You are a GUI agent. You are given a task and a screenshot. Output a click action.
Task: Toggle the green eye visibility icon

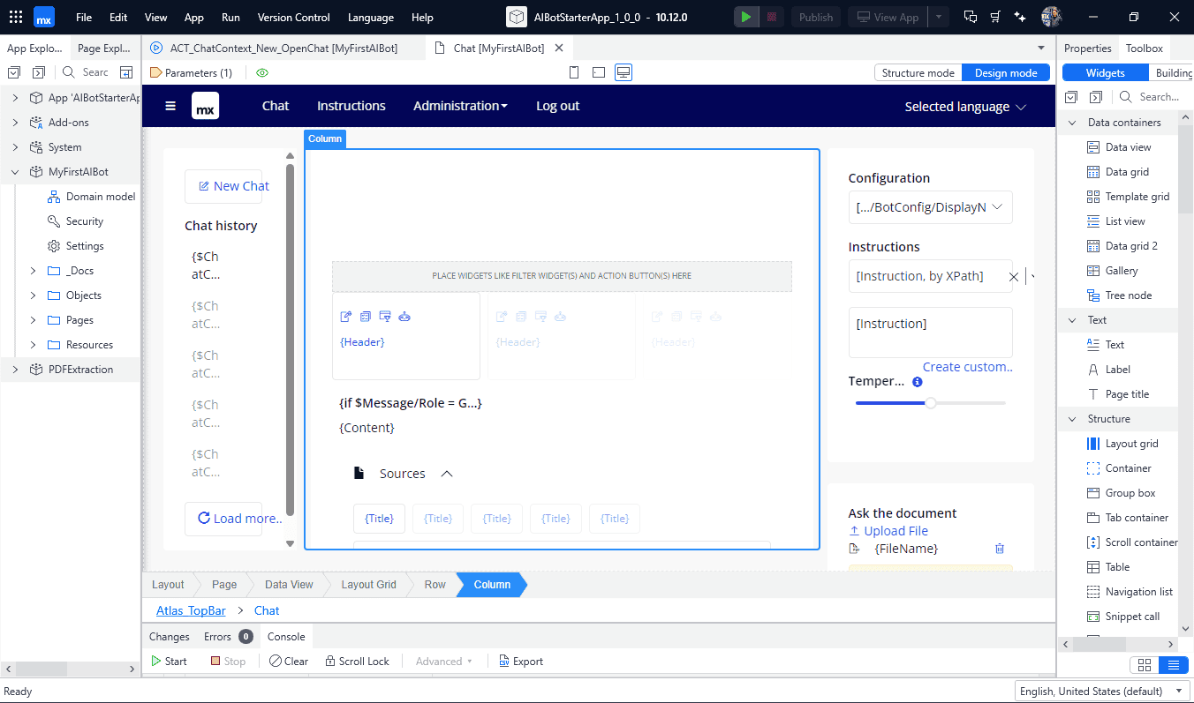262,72
